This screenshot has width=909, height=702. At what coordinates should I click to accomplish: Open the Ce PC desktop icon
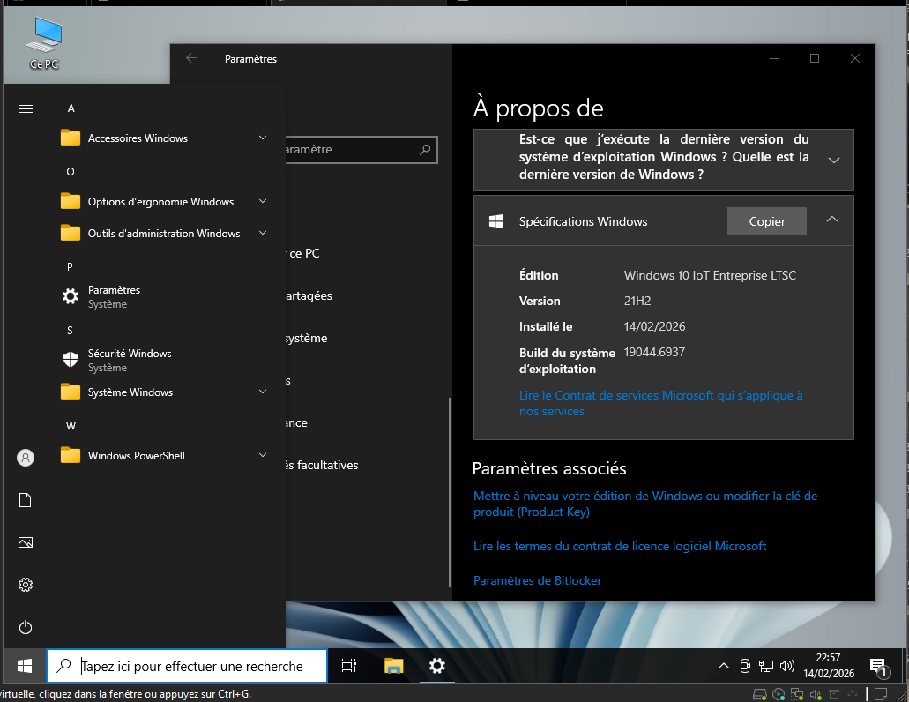(x=44, y=43)
